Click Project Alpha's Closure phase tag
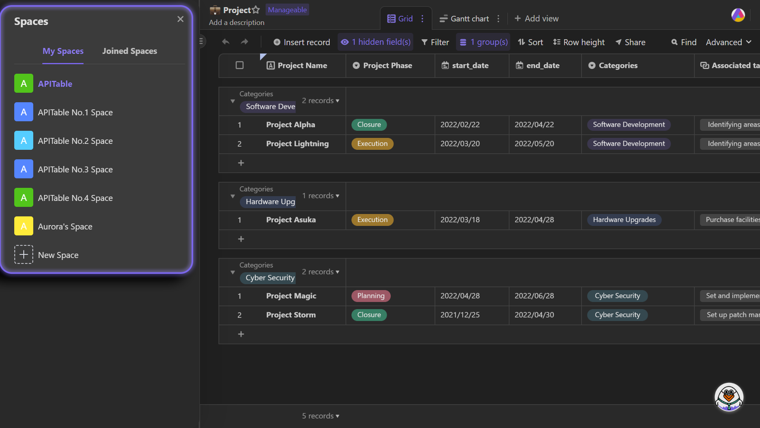 pyautogui.click(x=369, y=124)
